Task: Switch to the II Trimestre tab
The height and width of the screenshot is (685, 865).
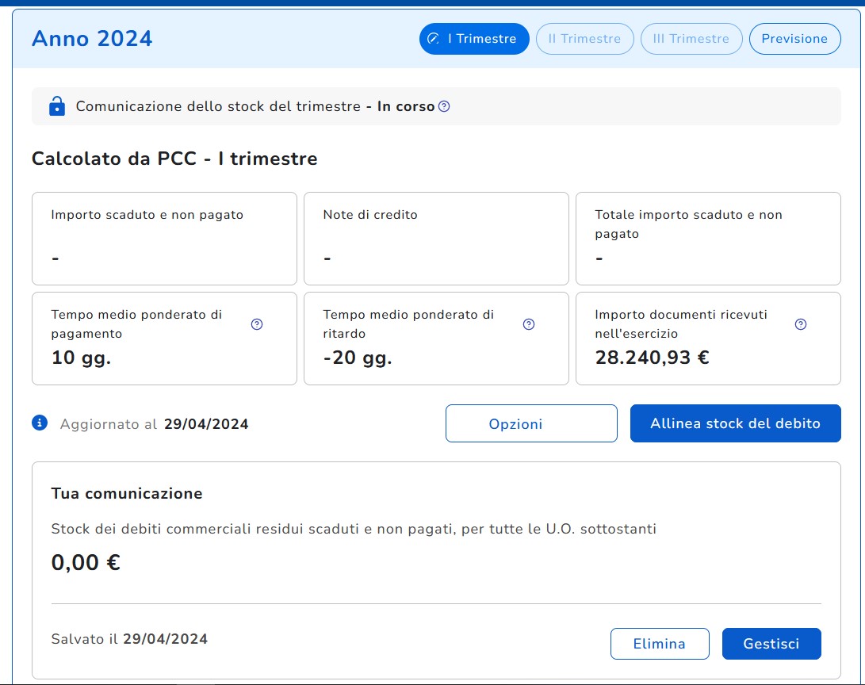Action: pos(584,39)
